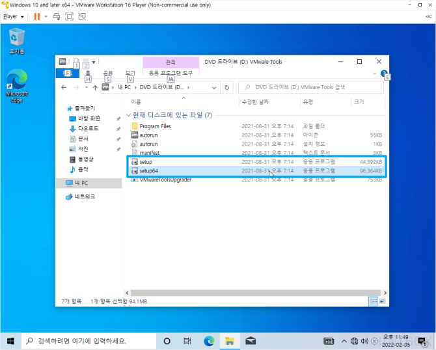Viewport: 436px width, 350px height.
Task: Select the Program Files folder
Action: [x=256, y=126]
